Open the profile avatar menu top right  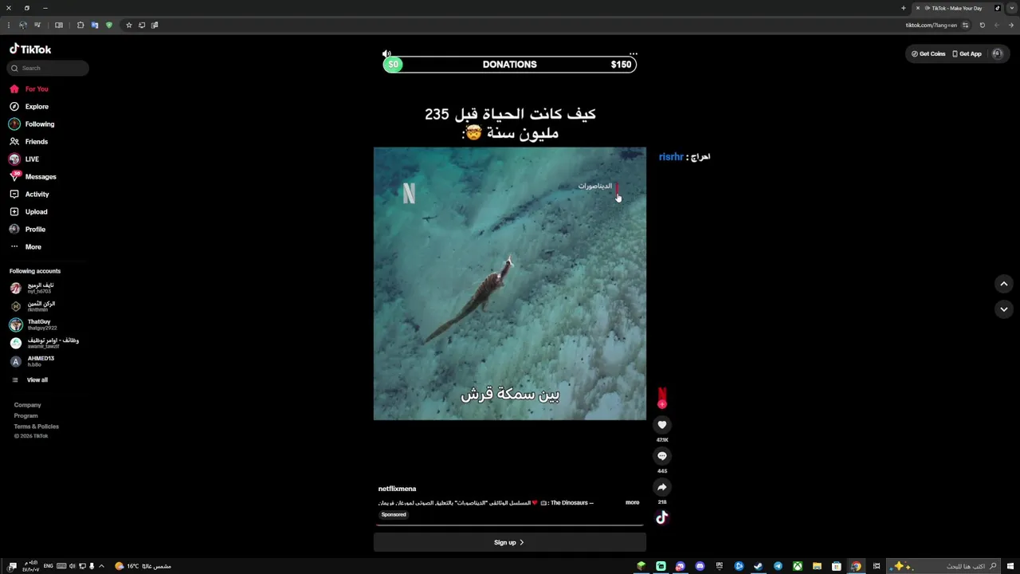997,53
